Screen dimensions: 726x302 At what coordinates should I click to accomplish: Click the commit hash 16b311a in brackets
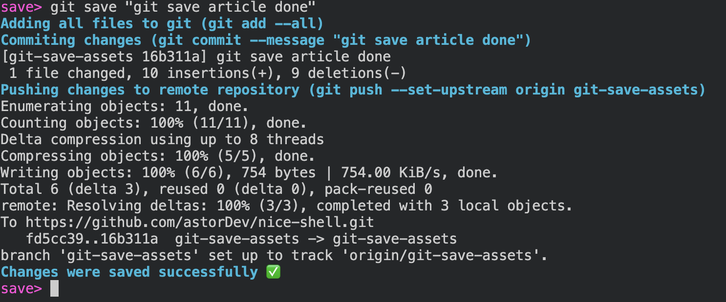(x=171, y=57)
